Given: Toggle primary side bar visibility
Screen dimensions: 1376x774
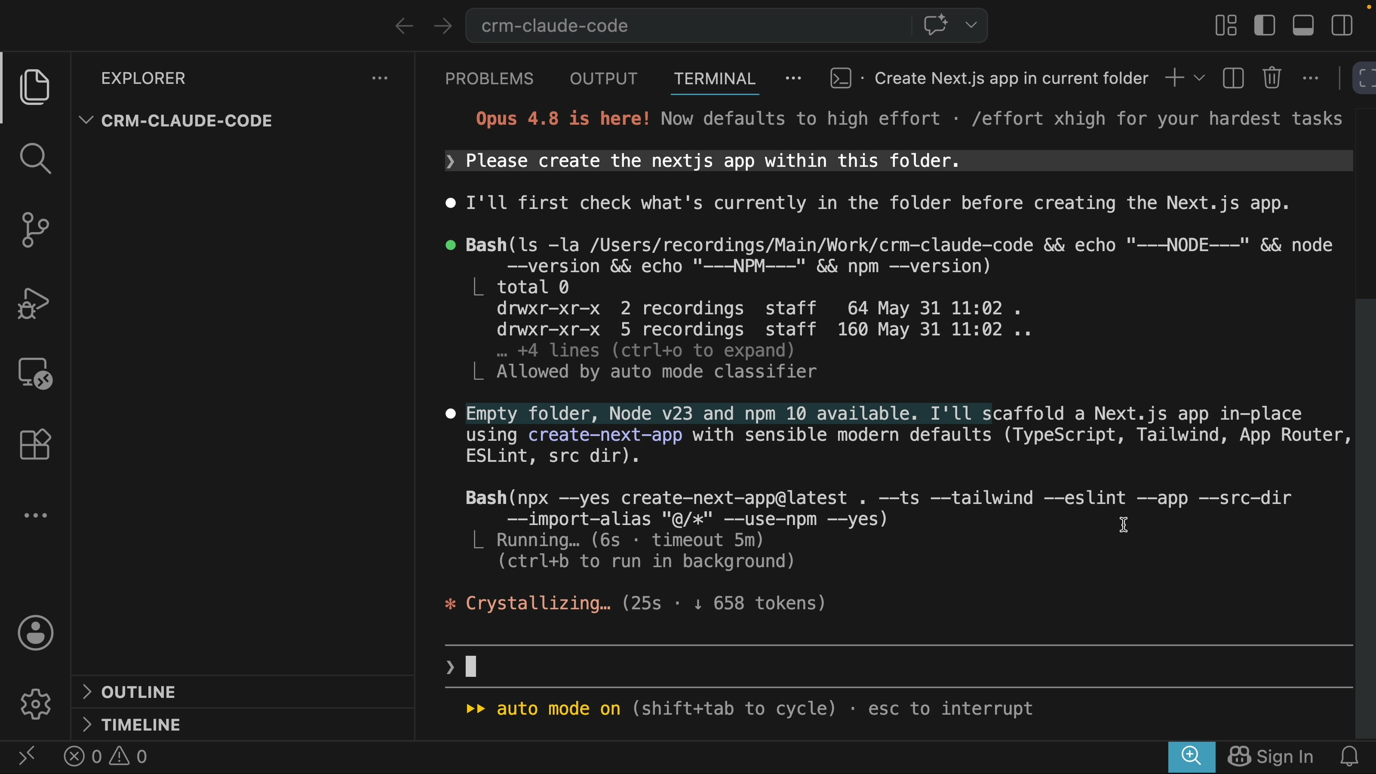Looking at the screenshot, I should (x=1264, y=25).
